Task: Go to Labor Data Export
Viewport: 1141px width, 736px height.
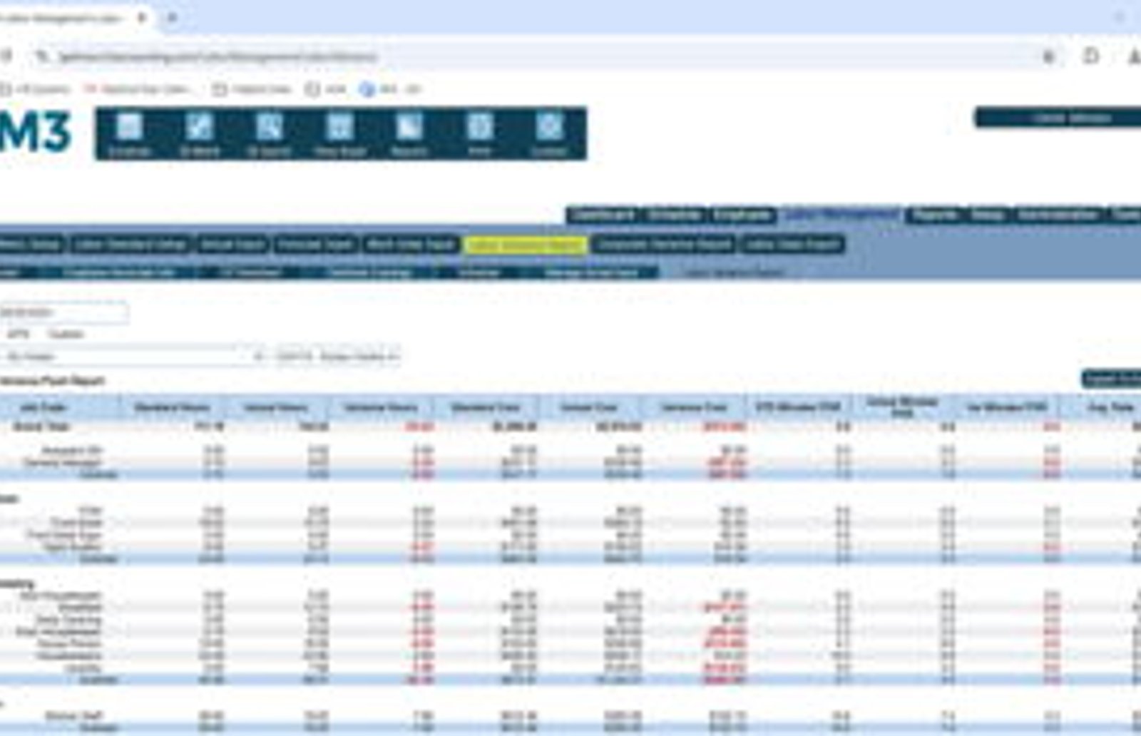Action: tap(792, 245)
